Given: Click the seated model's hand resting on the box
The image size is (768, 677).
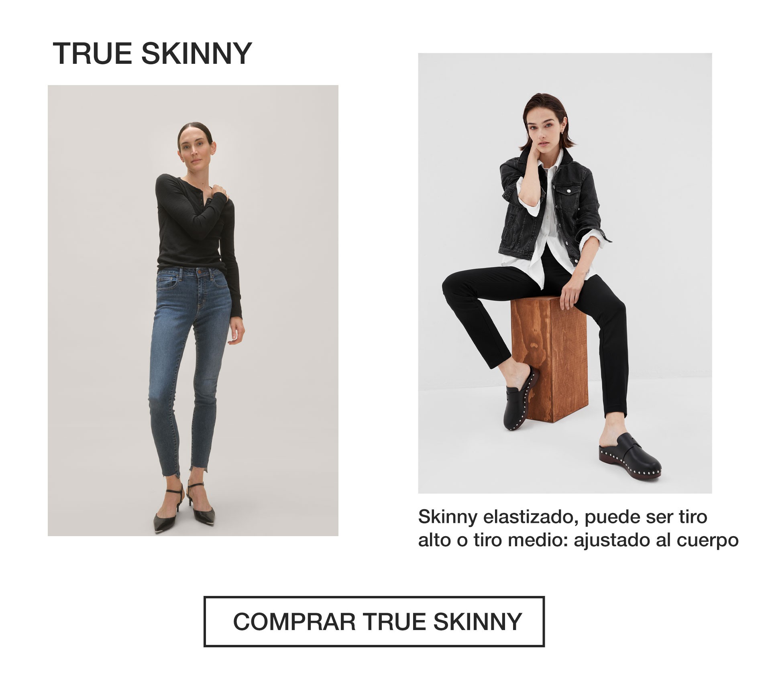Looking at the screenshot, I should point(571,292).
